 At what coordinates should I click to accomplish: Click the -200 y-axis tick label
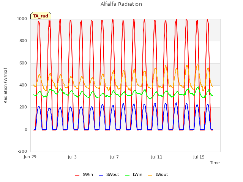pos(22,151)
